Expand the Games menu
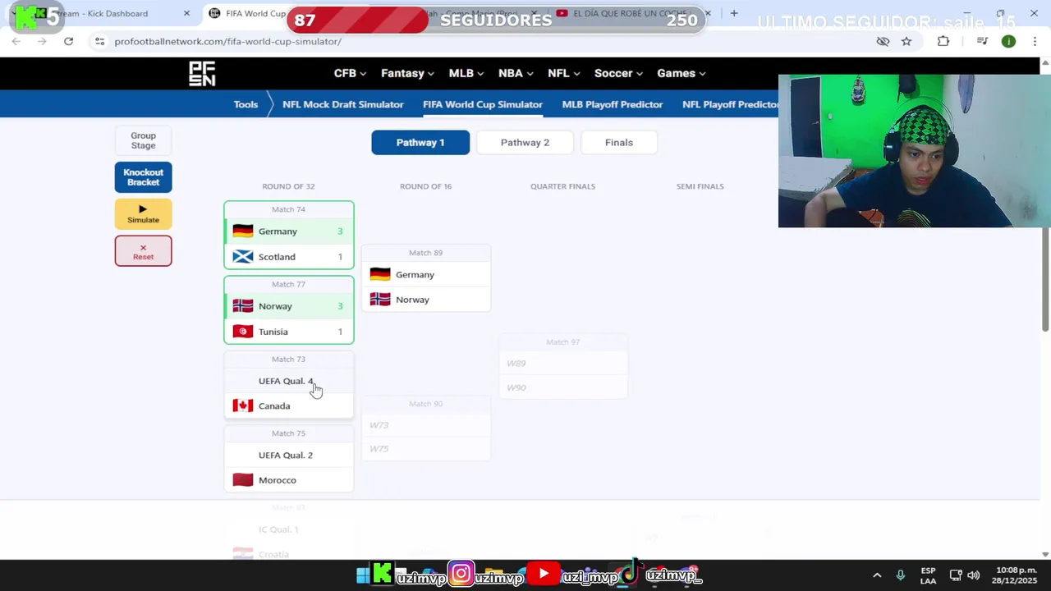Image resolution: width=1051 pixels, height=591 pixels. click(x=681, y=73)
